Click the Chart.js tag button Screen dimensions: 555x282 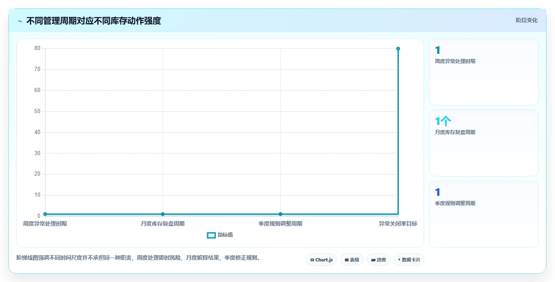(x=321, y=260)
